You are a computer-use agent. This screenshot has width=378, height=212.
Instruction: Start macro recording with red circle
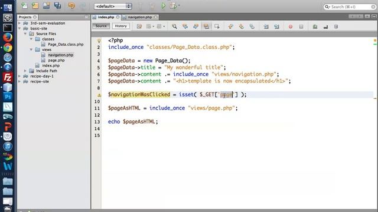click(x=291, y=26)
